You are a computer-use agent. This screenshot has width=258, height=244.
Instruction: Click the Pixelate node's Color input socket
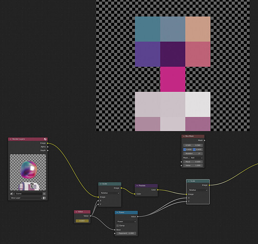(135, 194)
